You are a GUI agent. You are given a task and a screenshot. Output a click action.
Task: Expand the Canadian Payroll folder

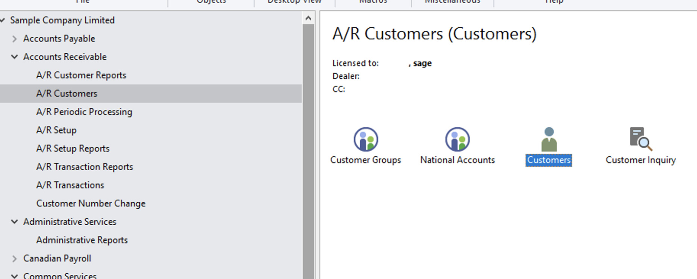[x=14, y=259]
